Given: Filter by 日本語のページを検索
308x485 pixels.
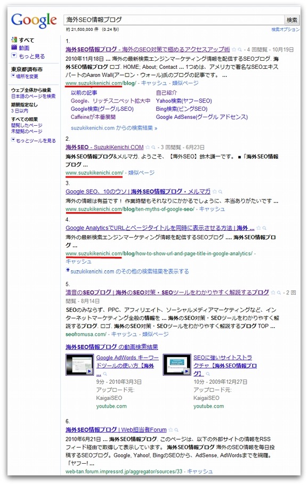Looking at the screenshot, I should coord(34,96).
